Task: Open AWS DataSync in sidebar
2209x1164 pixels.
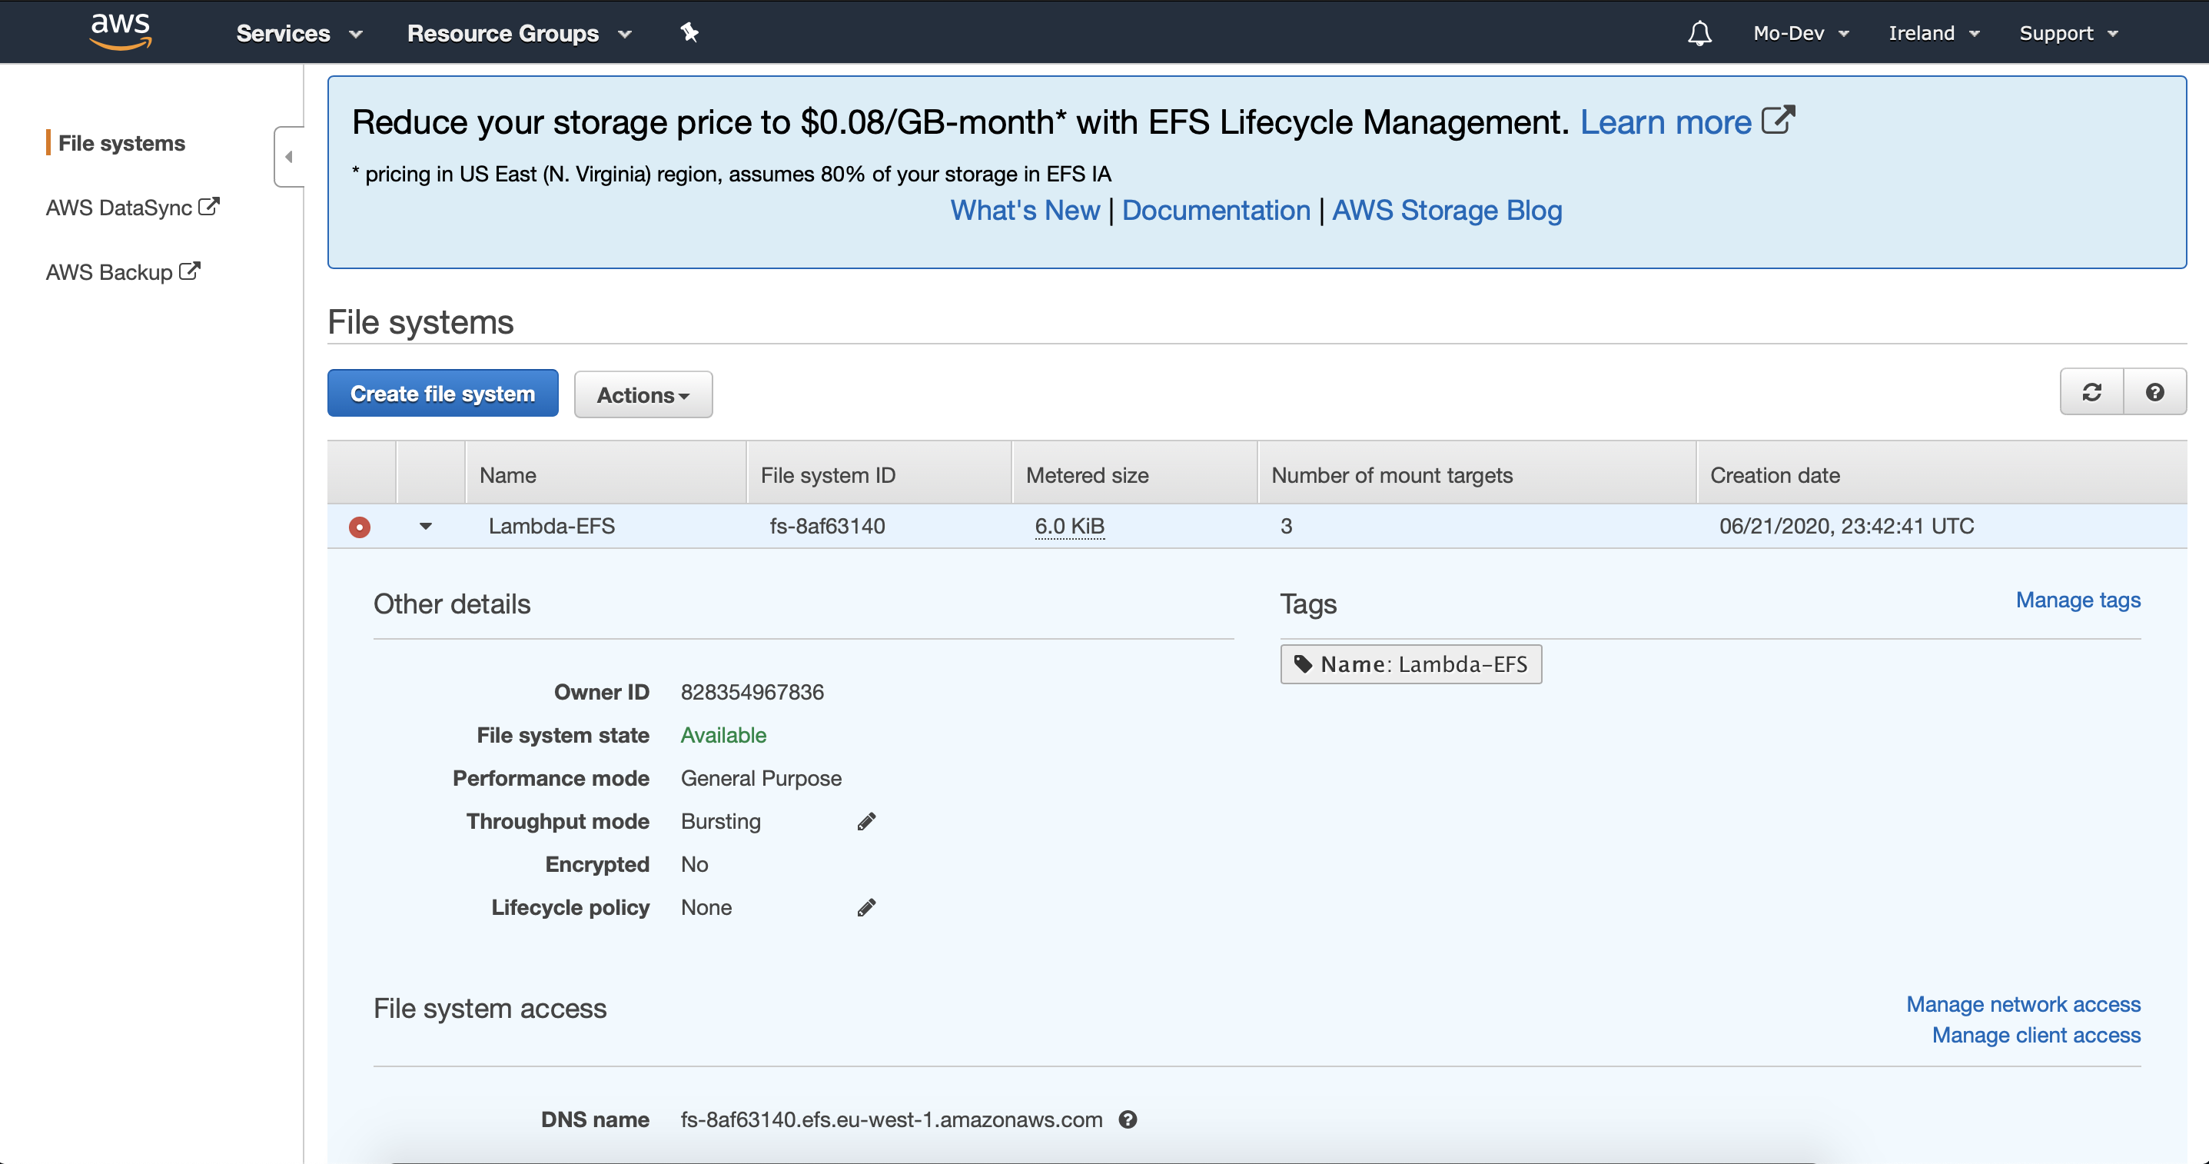Action: pos(132,208)
